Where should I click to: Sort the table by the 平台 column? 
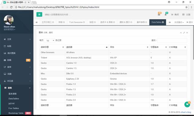point(129,47)
